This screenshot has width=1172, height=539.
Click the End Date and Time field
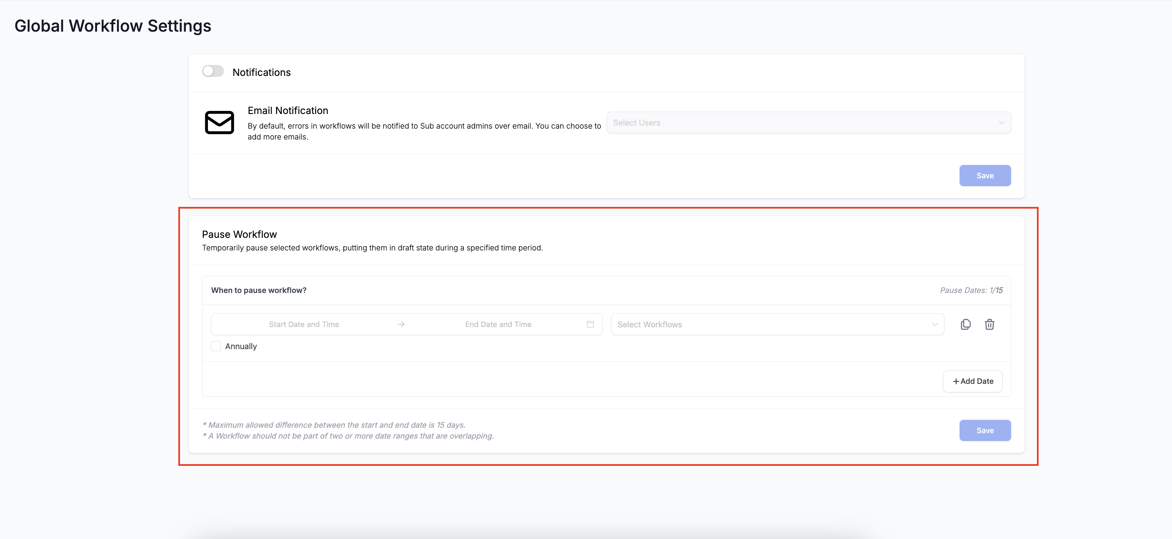coord(498,324)
